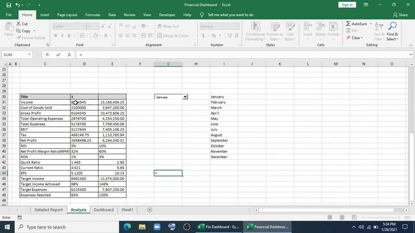
Task: Open the January month dropdown arrow
Action: point(185,97)
